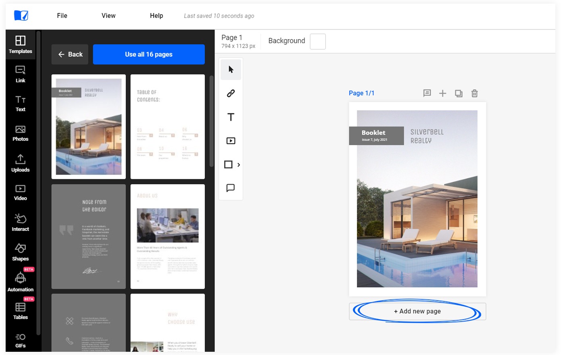
Task: Open the Help menu
Action: [x=156, y=16]
